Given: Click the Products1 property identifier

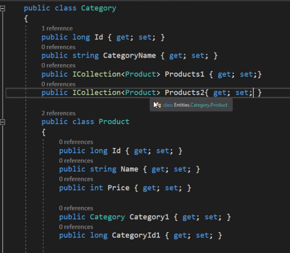Looking at the screenshot, I should (x=185, y=74).
